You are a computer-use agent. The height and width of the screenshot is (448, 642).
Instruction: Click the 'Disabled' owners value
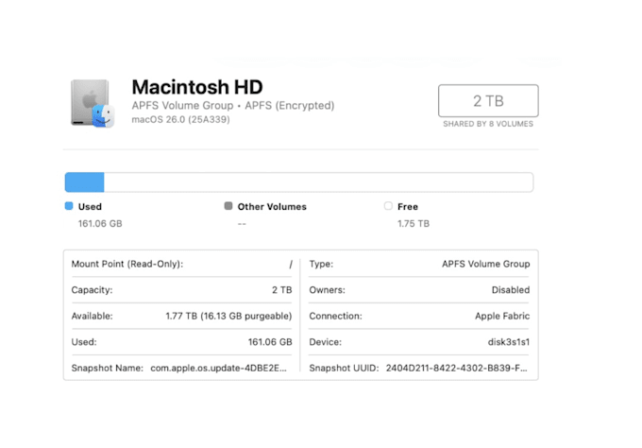[511, 290]
